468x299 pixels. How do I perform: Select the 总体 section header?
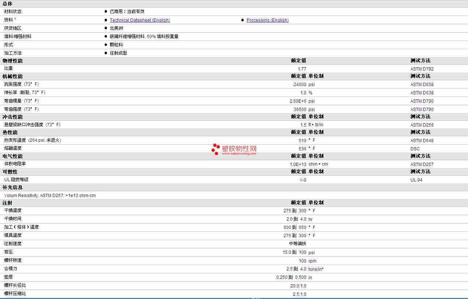(8, 4)
